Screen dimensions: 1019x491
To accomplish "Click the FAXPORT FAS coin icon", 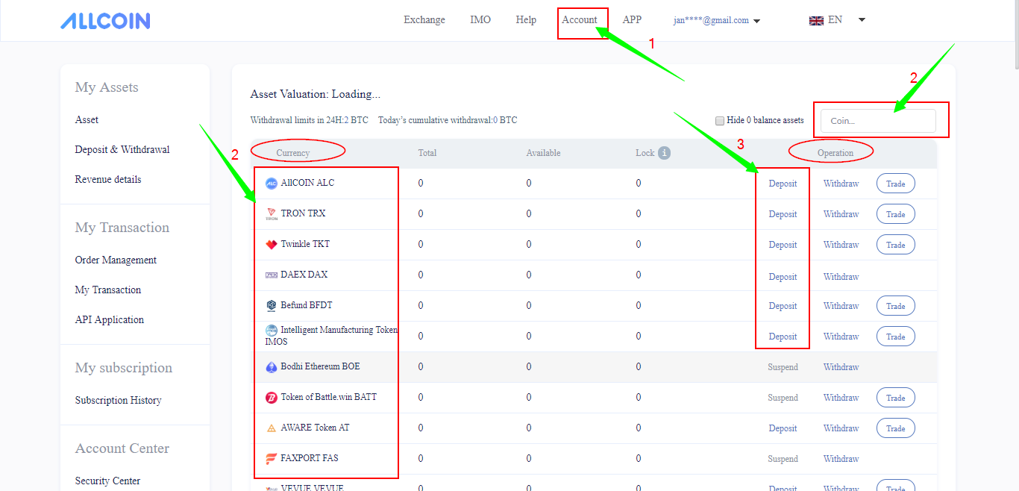I will (x=272, y=459).
